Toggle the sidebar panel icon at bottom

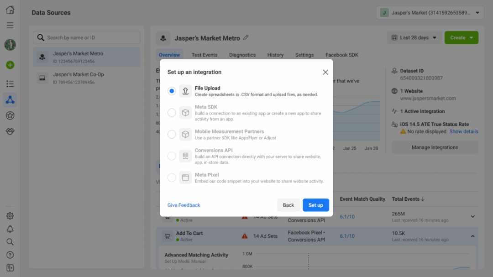(10, 268)
